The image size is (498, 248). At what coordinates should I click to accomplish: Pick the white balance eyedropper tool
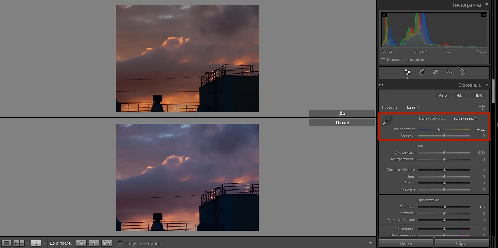pos(387,120)
